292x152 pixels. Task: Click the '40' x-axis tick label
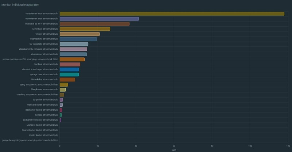click(136, 146)
